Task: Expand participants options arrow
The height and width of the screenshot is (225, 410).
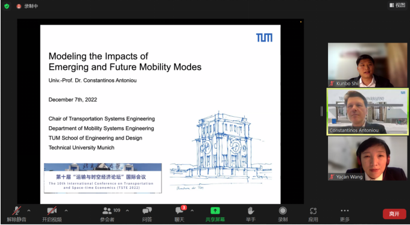Action: [127, 211]
